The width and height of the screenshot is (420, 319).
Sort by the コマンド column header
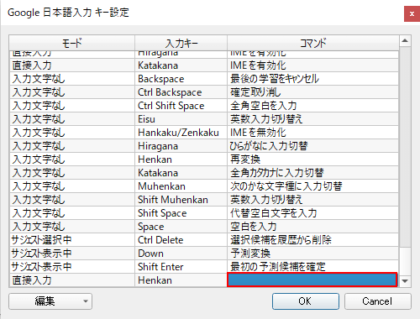tap(312, 43)
